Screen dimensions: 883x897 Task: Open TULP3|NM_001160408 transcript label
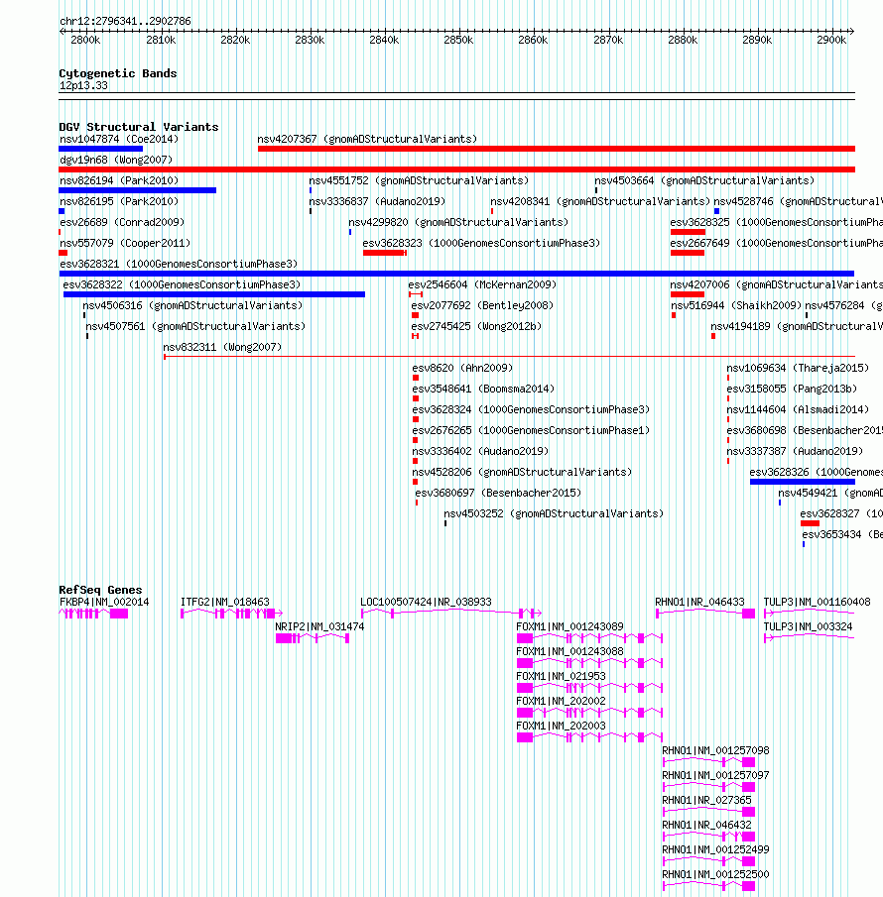tap(818, 602)
